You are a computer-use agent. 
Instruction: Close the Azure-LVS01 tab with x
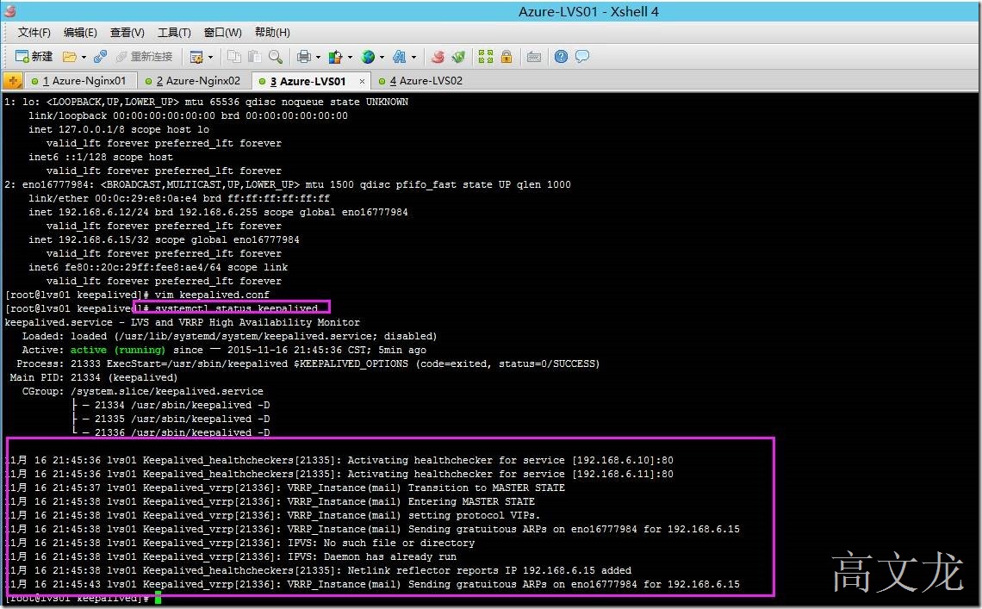(362, 82)
